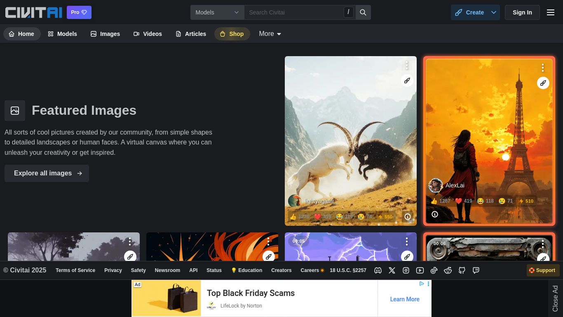The height and width of the screenshot is (317, 563).
Task: Open the hamburger menu
Action: click(551, 12)
